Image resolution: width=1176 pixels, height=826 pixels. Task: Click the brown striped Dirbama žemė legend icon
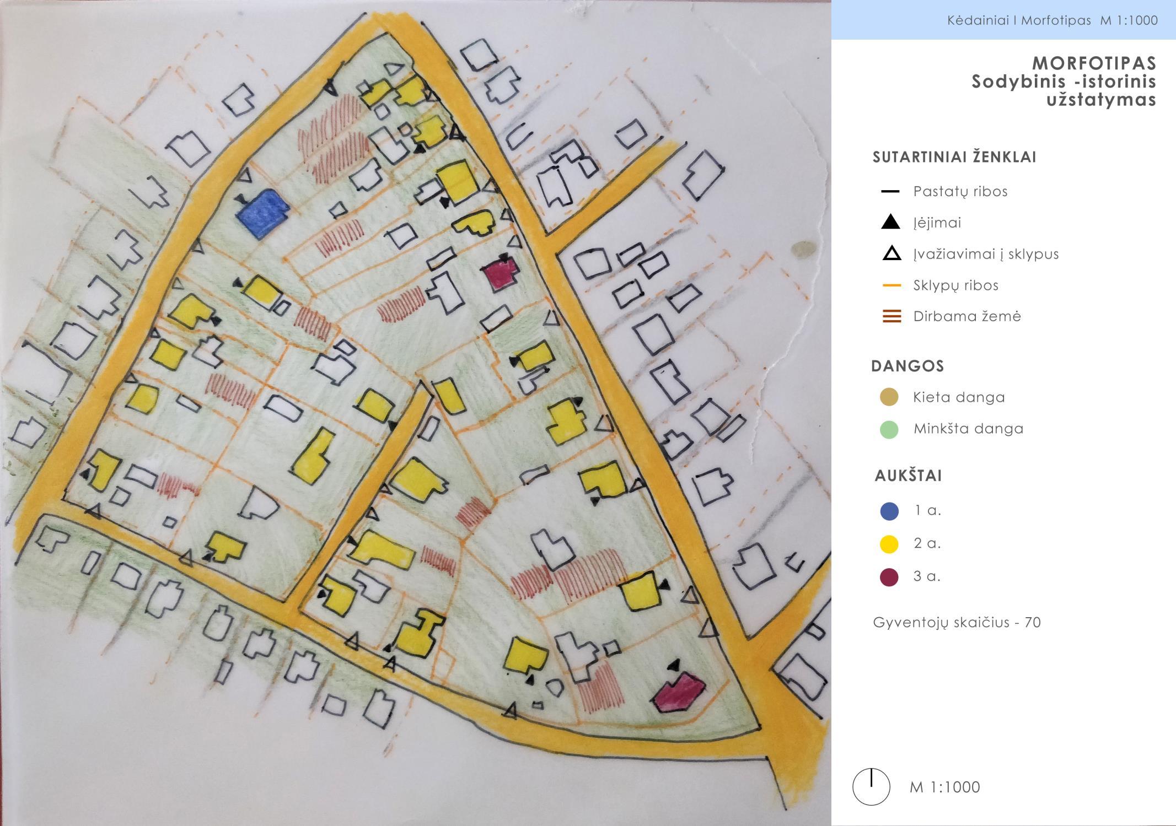(892, 316)
